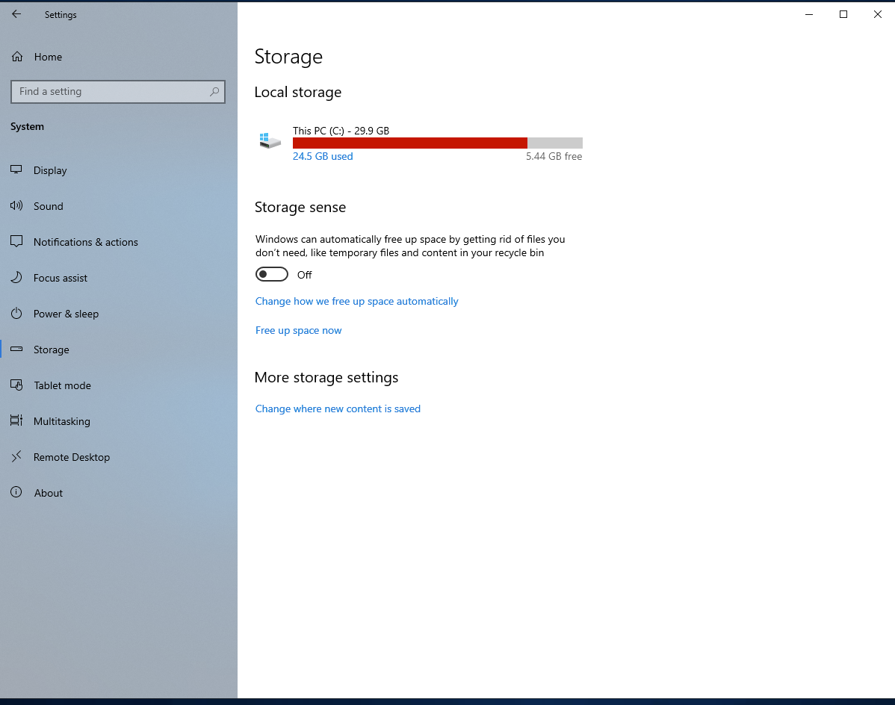Go back using the arrow icon
Image resolution: width=895 pixels, height=705 pixels.
click(x=16, y=14)
